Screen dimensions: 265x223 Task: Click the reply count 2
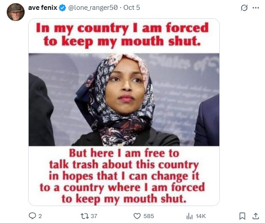click(x=40, y=216)
